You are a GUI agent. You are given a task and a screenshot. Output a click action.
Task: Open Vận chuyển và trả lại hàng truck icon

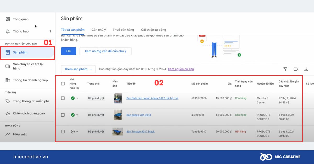pos(8,66)
